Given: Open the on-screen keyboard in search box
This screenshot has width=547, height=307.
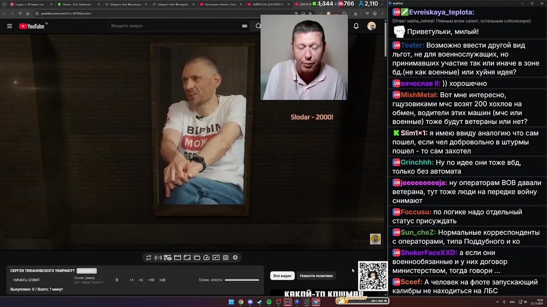Looking at the screenshot, I should (x=244, y=26).
